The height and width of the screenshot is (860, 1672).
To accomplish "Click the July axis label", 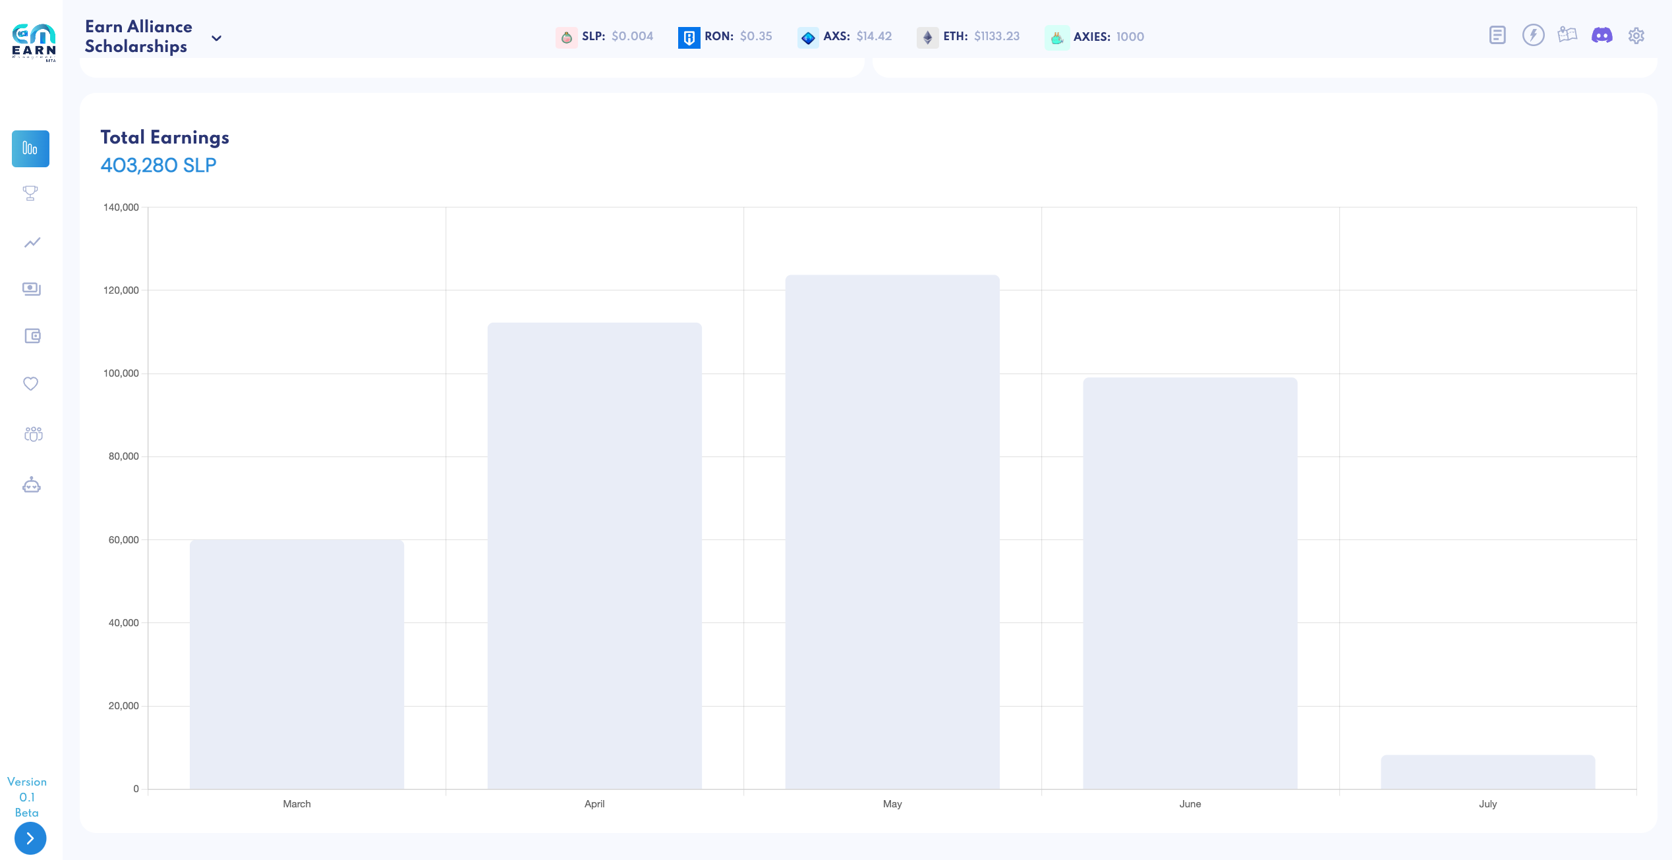I will pos(1488,804).
